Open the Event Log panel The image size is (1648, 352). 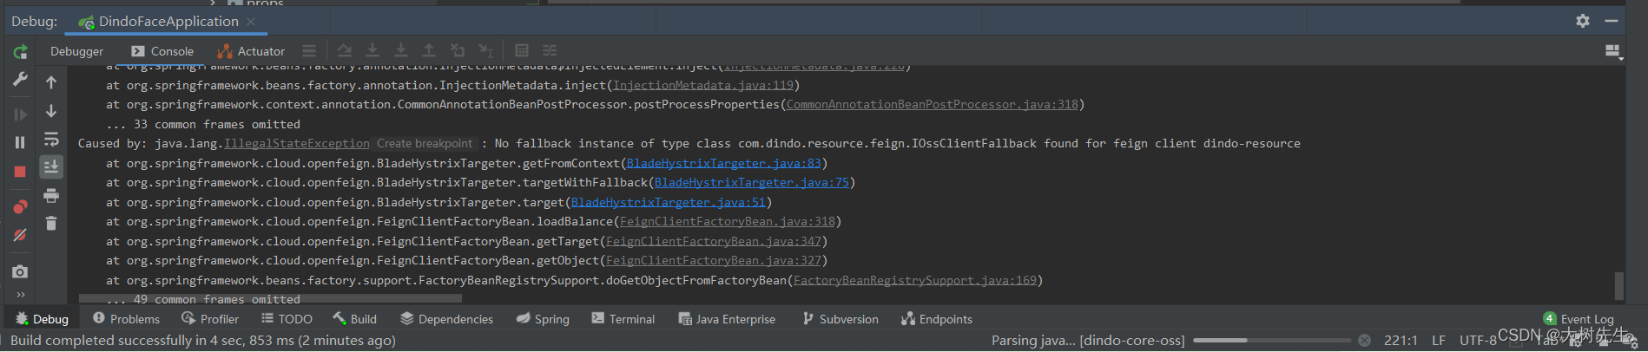(1579, 319)
